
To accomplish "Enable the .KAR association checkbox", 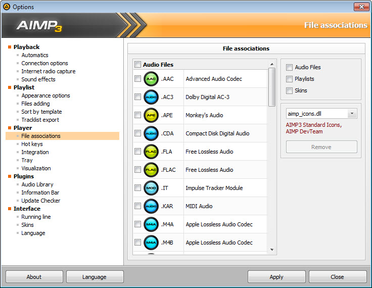I will (137, 206).
